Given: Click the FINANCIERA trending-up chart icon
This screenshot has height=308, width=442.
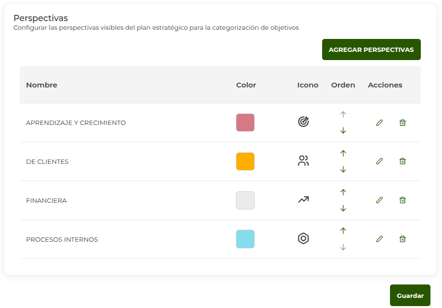Looking at the screenshot, I should pyautogui.click(x=303, y=200).
